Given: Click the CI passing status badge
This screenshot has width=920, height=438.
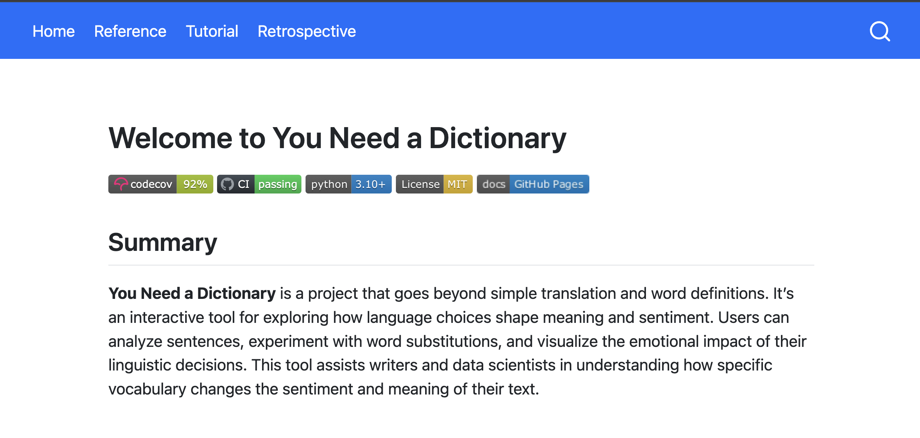Looking at the screenshot, I should (x=259, y=184).
